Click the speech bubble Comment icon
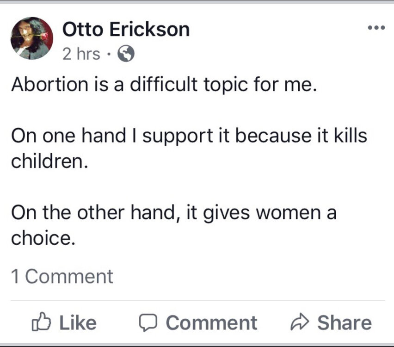This screenshot has width=394, height=347. [148, 322]
